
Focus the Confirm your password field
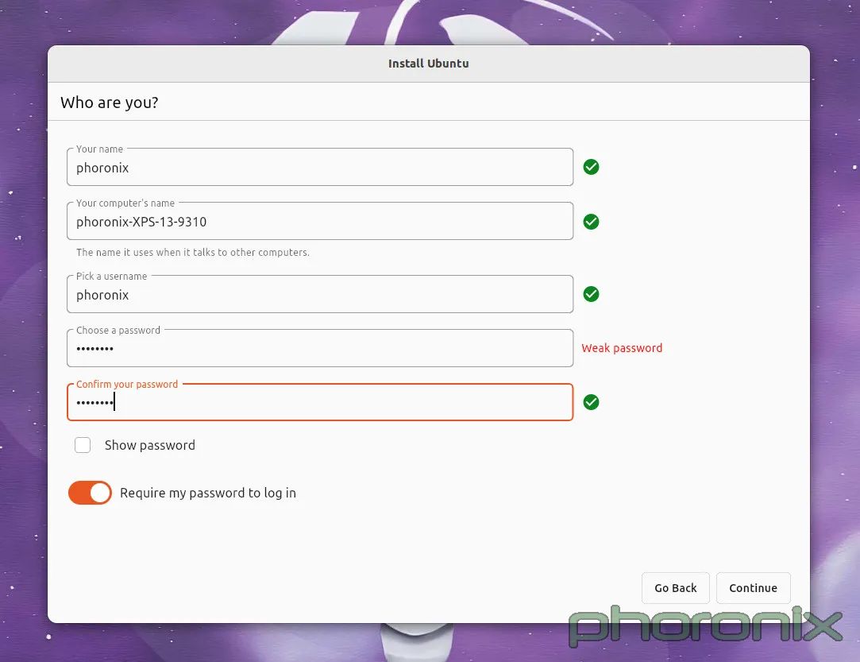320,402
